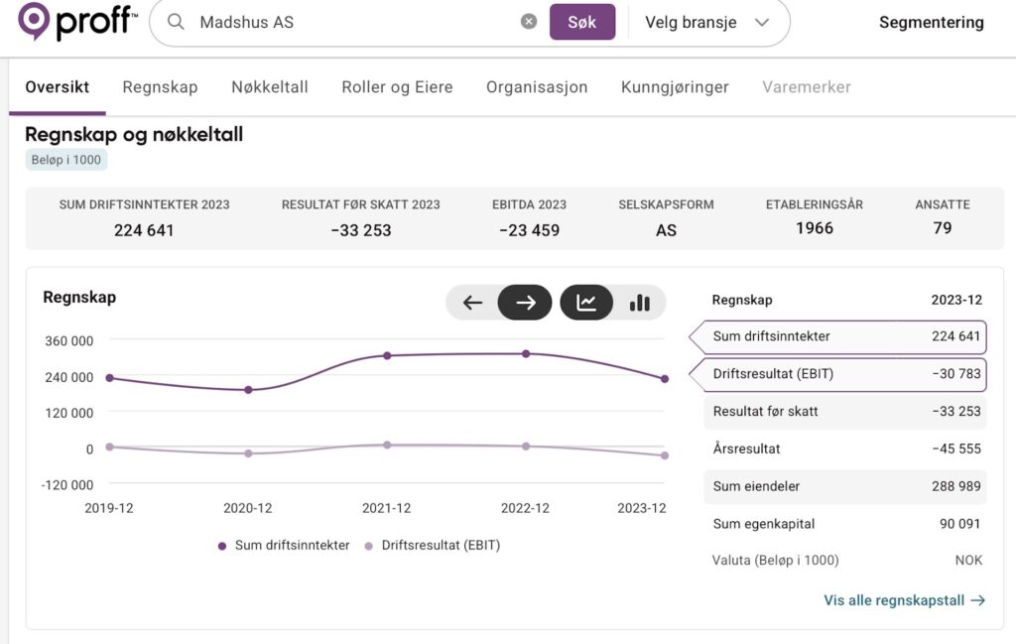
Task: Switch to the Nøkkeltall tab
Action: click(x=270, y=87)
